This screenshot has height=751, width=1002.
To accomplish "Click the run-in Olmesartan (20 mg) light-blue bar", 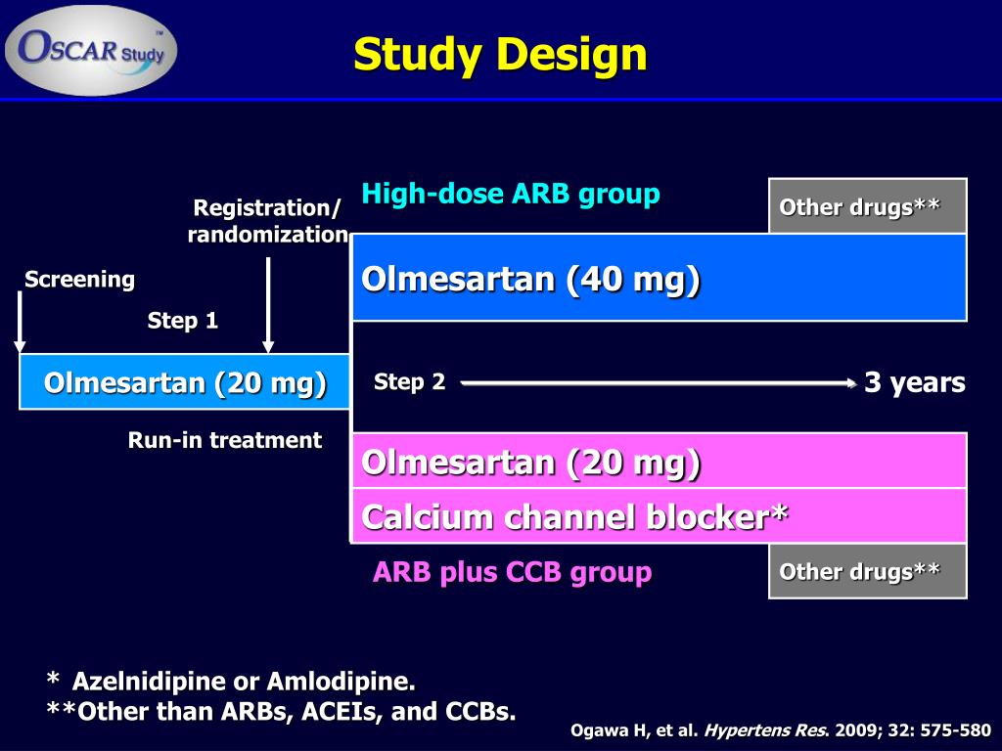I will click(x=185, y=382).
